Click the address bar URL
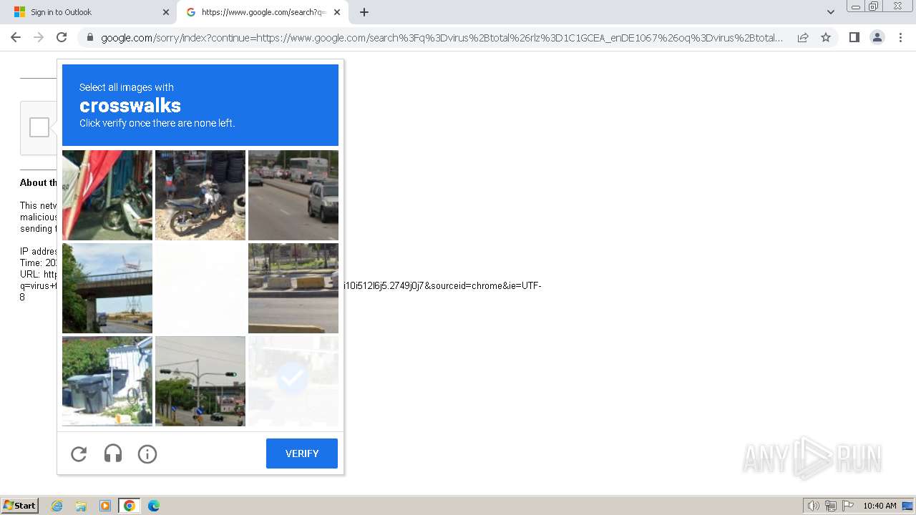This screenshot has width=916, height=515. (442, 38)
